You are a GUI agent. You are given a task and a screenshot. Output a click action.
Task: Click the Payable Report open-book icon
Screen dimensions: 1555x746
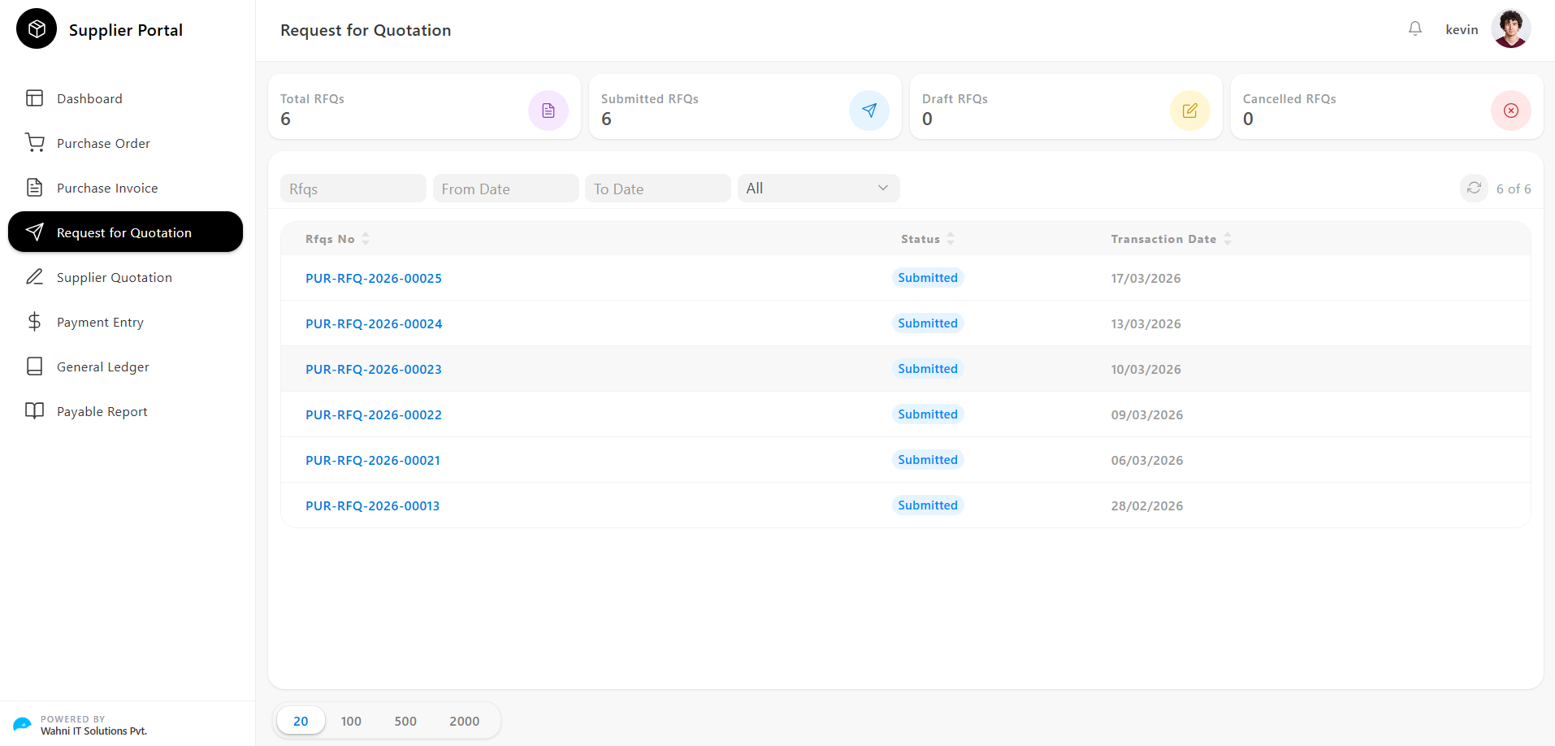click(x=34, y=411)
